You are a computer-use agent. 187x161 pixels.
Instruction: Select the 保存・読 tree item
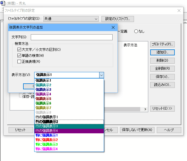coord(28,96)
